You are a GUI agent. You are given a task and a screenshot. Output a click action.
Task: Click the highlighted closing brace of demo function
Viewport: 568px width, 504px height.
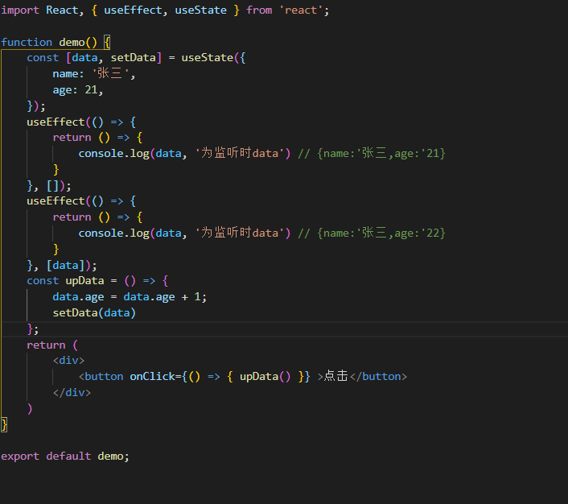(x=4, y=424)
